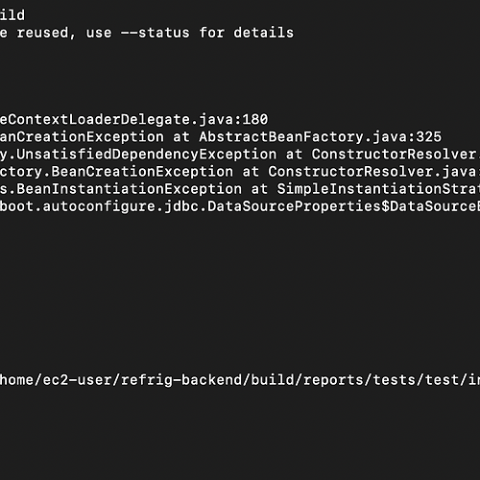This screenshot has height=480, width=480.
Task: Click the 'build' folder in the path
Action: point(273,380)
